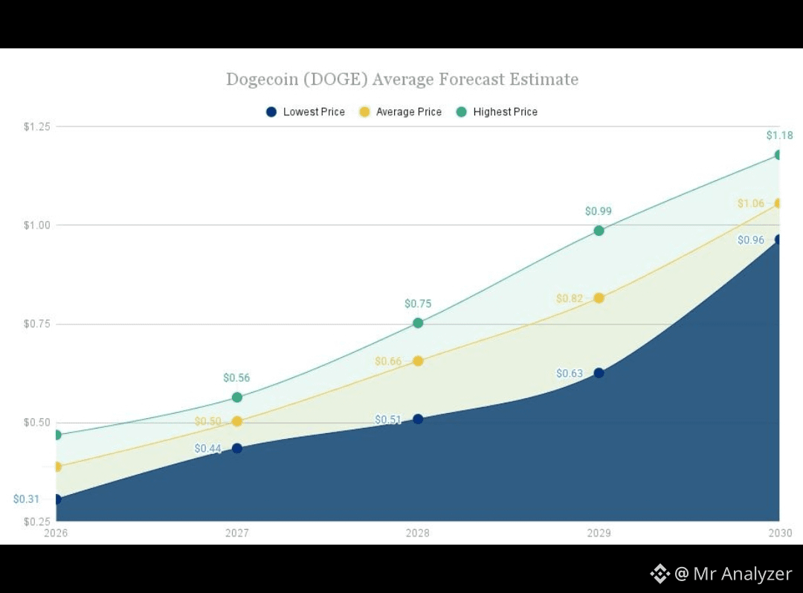The width and height of the screenshot is (803, 593).
Task: Click the 2027 x-axis label
Action: click(237, 533)
